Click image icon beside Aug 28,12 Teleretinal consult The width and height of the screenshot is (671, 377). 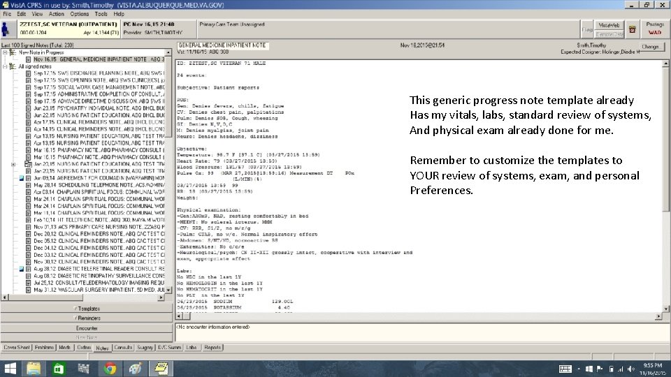tap(22, 269)
